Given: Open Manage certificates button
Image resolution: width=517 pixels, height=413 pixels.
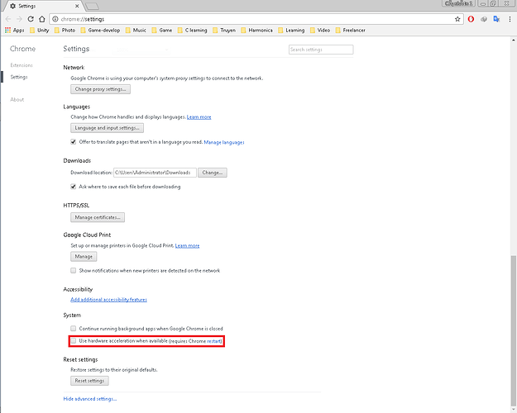Looking at the screenshot, I should (x=98, y=217).
